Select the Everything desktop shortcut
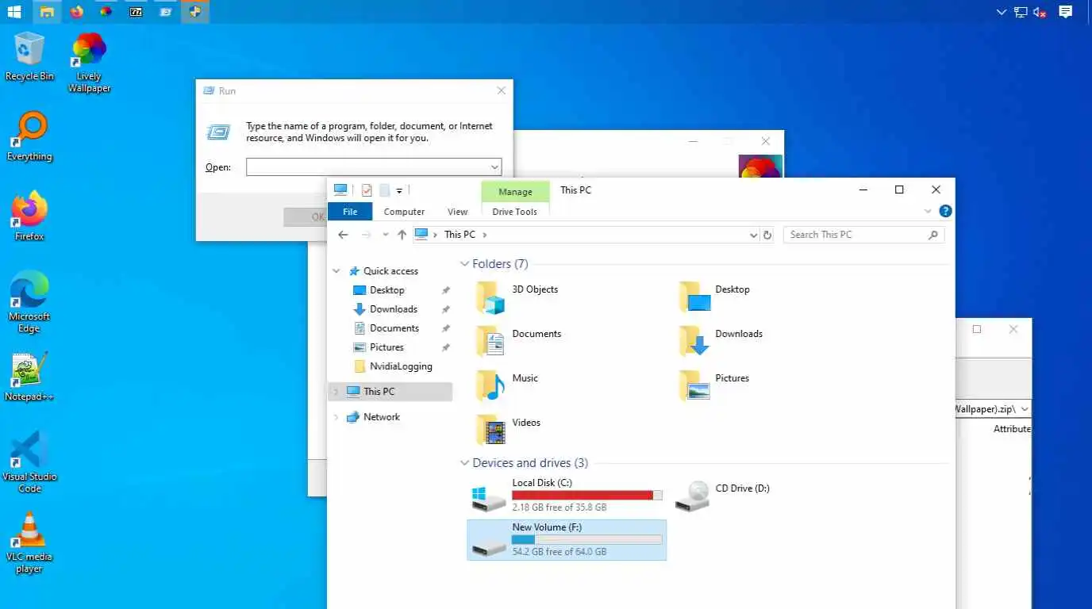Screen dimensions: 1092x609 click(29, 136)
